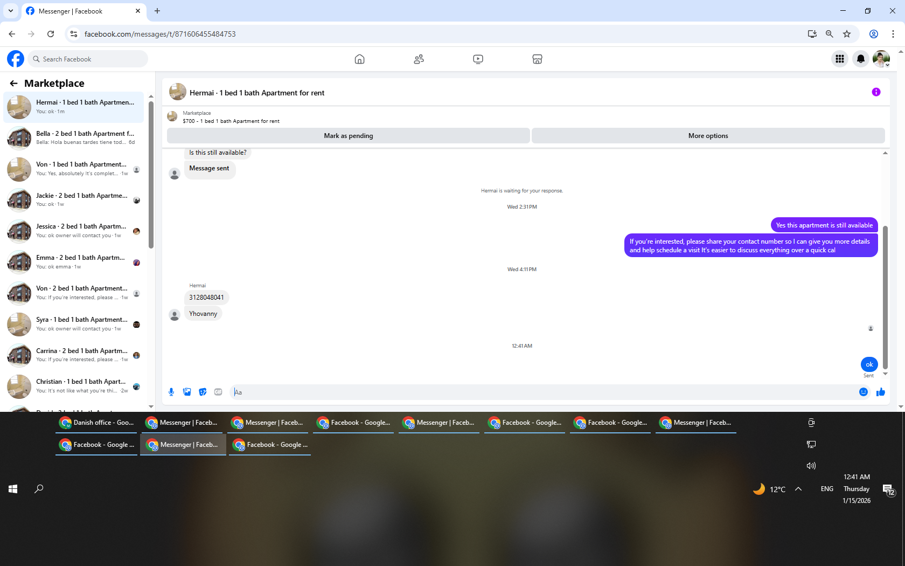View site information icon in address bar
This screenshot has width=905, height=566.
click(74, 34)
